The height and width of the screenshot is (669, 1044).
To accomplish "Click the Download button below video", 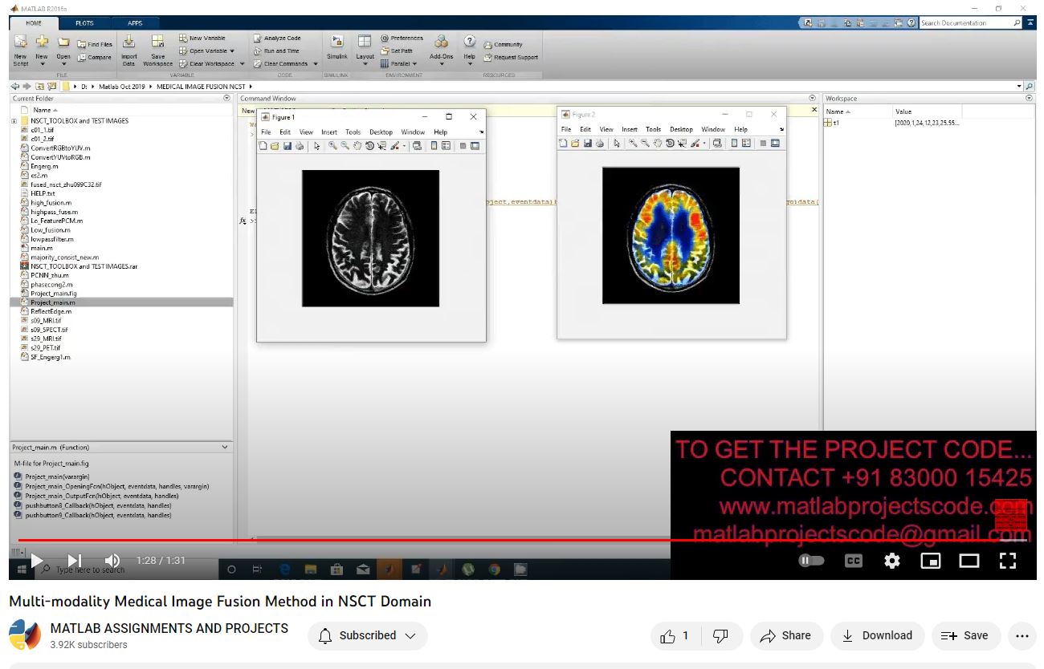I will click(x=877, y=635).
